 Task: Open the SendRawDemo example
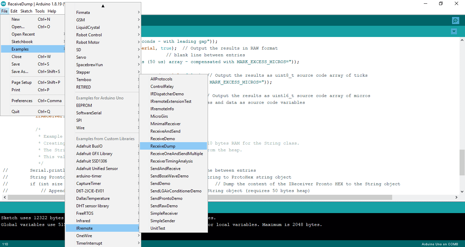[174, 206]
